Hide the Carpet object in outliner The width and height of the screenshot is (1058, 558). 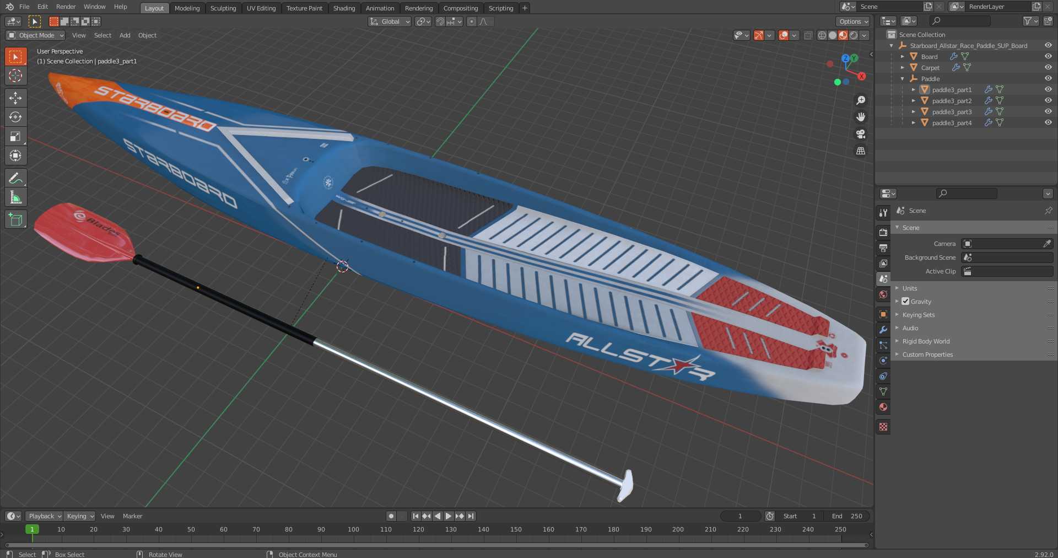pos(1048,67)
